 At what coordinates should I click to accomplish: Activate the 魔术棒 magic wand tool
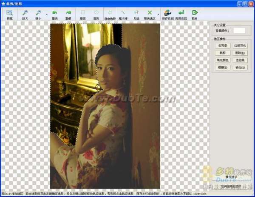tap(123, 15)
